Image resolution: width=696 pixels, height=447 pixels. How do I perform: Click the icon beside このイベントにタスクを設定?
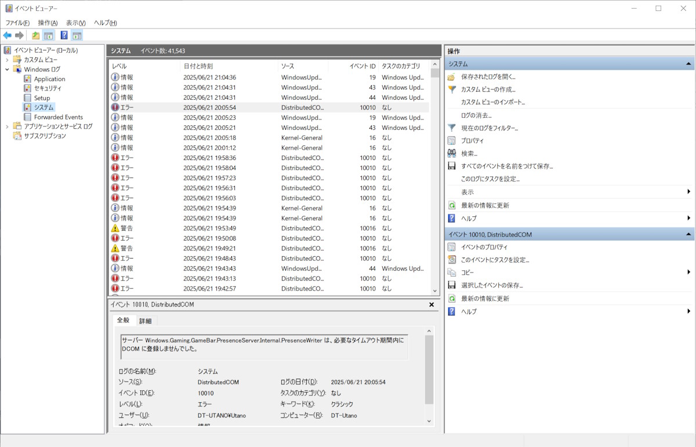[x=452, y=260]
